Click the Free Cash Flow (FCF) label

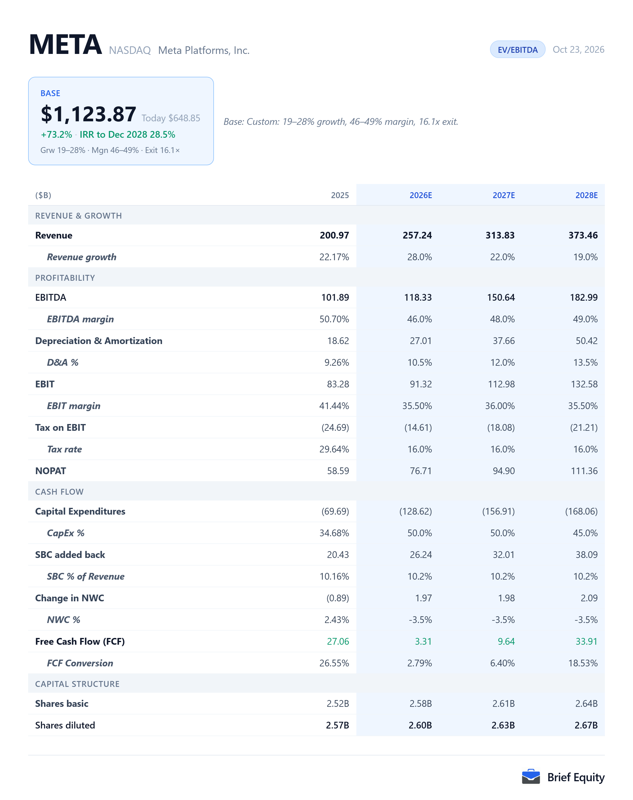(x=80, y=641)
